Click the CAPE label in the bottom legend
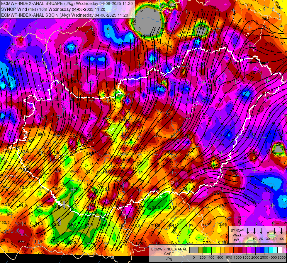The image size is (287, 263). (x=169, y=254)
